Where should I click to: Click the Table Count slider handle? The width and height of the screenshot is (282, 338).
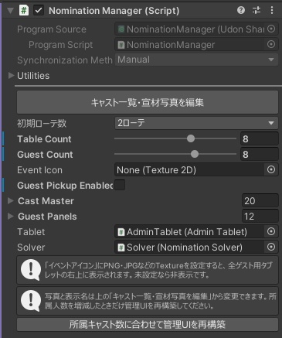[191, 138]
